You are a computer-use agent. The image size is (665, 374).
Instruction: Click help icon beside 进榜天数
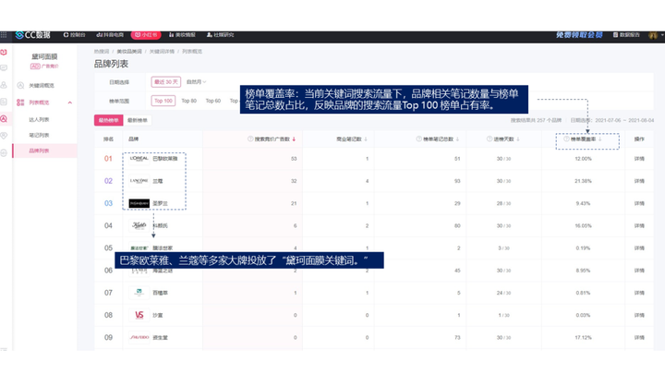(490, 139)
